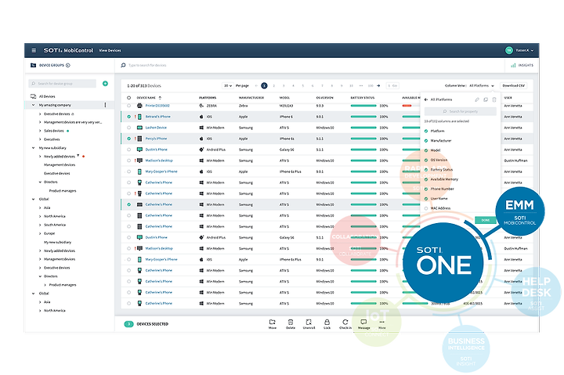Open Percy's iPhone device link
This screenshot has height=375, width=564.
point(156,139)
